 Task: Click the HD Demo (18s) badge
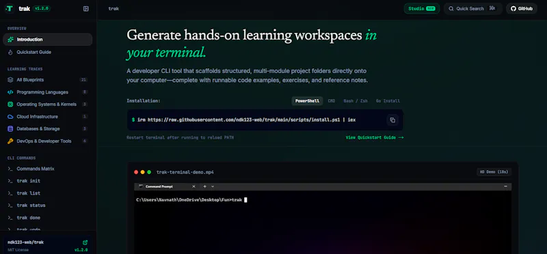pos(494,172)
